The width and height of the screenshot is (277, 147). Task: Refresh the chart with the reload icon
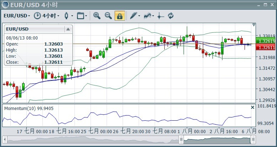pos(171,16)
